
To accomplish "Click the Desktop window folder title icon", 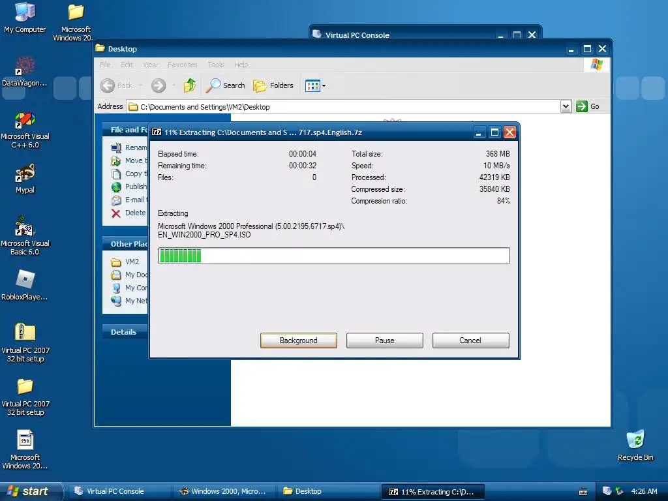I will coord(100,48).
